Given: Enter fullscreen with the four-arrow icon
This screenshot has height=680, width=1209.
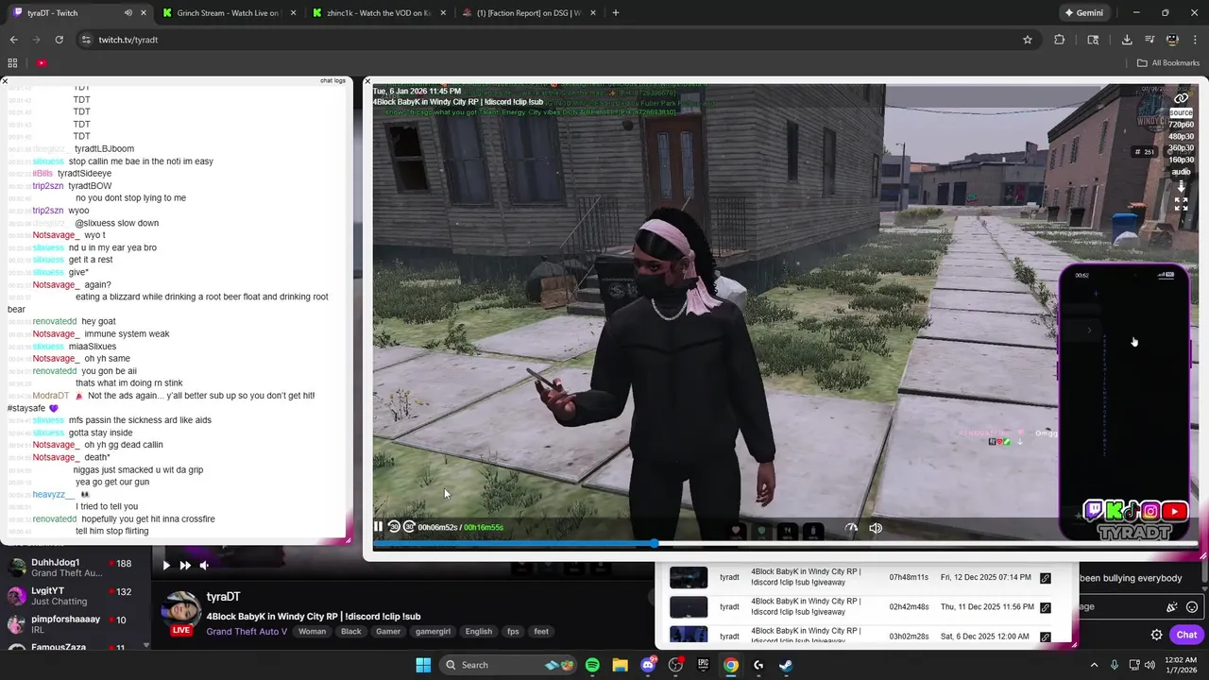Looking at the screenshot, I should click(1181, 203).
